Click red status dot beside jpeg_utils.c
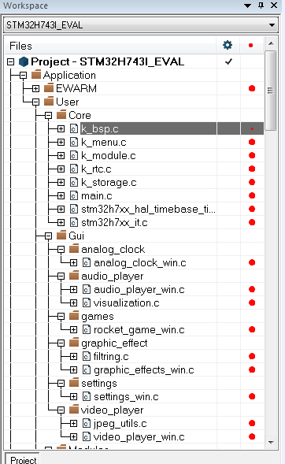The width and height of the screenshot is (285, 464). coord(252,424)
